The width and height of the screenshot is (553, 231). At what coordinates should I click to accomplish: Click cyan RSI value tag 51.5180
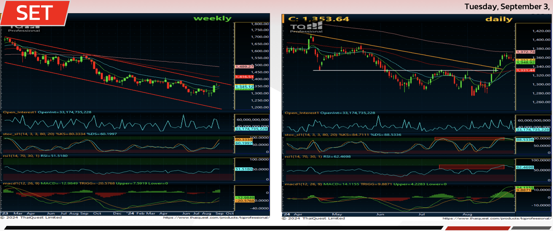[243, 169]
